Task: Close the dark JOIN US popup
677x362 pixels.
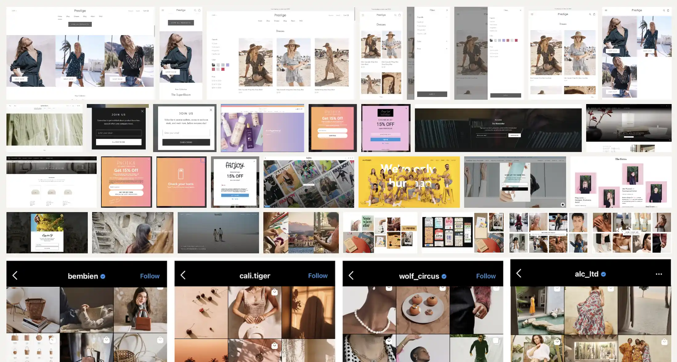Action: (x=142, y=111)
